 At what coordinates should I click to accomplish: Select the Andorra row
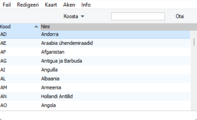click(95, 34)
